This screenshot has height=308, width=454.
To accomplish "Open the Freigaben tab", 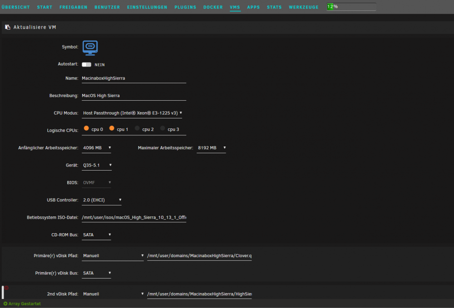I will pos(73,7).
